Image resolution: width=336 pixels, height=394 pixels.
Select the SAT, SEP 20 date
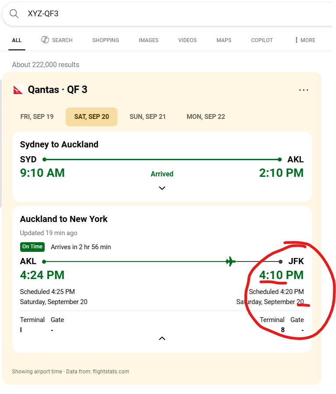92,117
